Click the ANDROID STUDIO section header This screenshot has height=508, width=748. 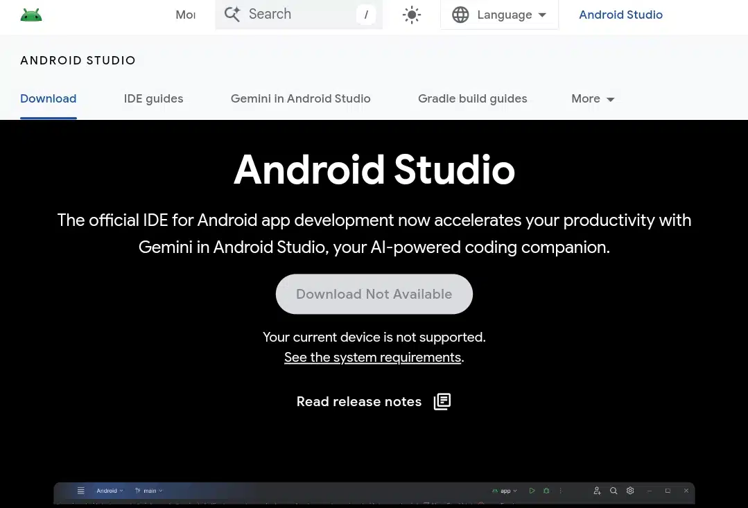pyautogui.click(x=78, y=60)
